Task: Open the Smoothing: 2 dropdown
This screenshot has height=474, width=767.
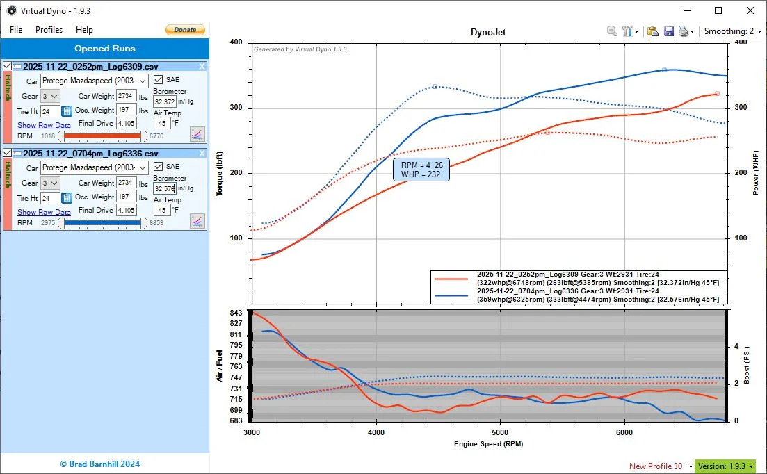Action: (x=732, y=31)
